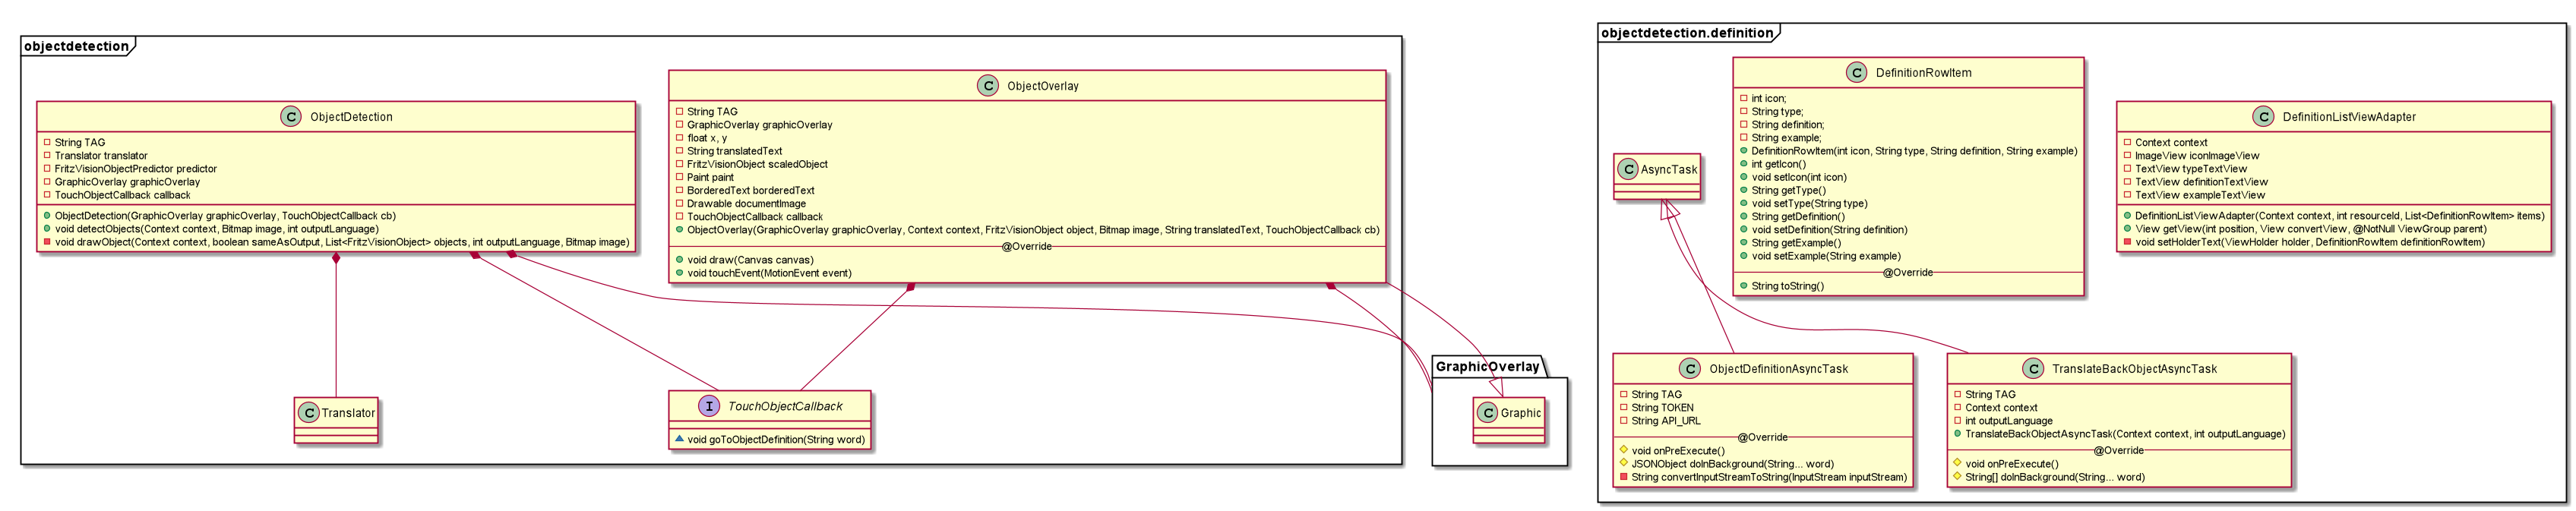Viewport: 2576px width, 511px height.
Task: Click the ObjectDefinitionAsyncTask class name
Action: click(x=1779, y=369)
